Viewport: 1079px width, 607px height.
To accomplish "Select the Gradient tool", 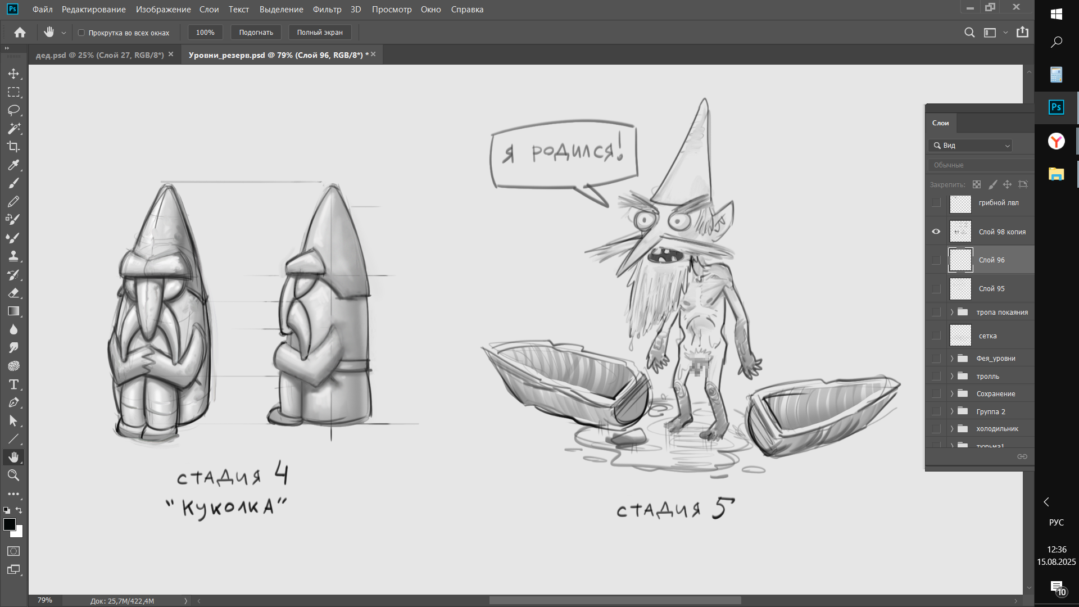I will (13, 311).
